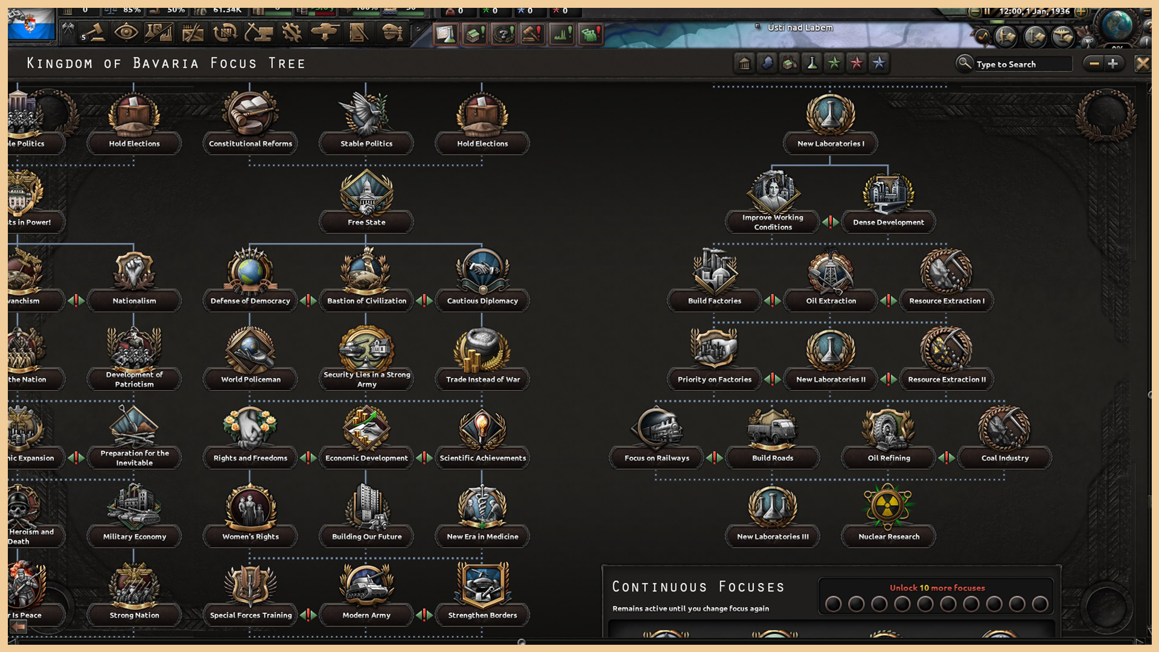Select the Military Economy focus
1159x652 pixels.
134,516
